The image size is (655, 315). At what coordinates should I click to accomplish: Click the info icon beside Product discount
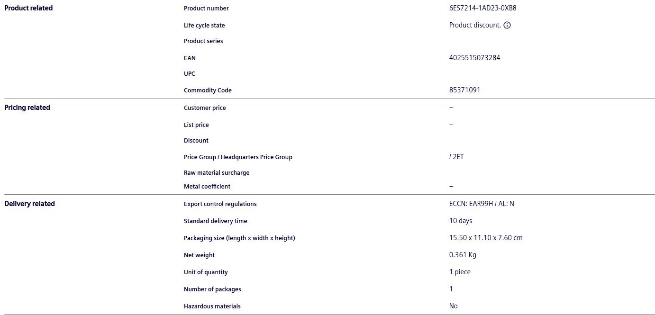pos(507,25)
